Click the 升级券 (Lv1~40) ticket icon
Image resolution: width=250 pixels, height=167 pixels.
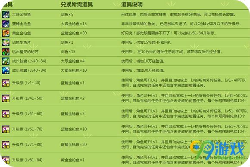click(x=6, y=83)
